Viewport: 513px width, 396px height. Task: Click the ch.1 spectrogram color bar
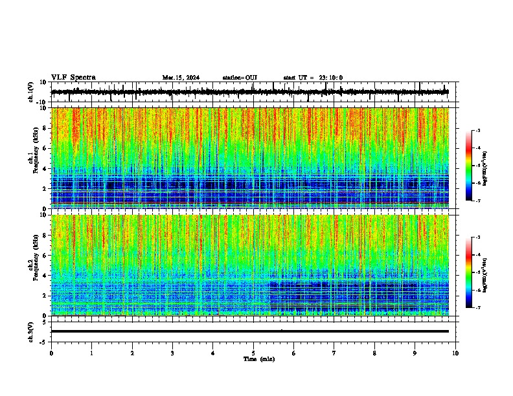click(468, 166)
